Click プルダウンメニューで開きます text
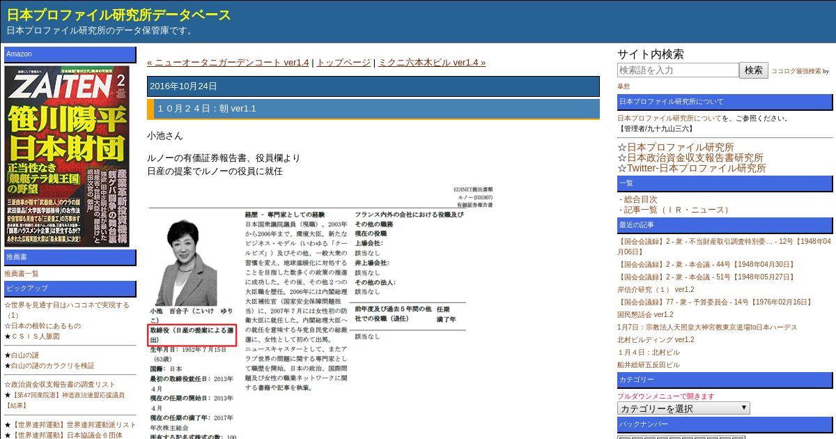The image size is (836, 439). click(x=666, y=396)
